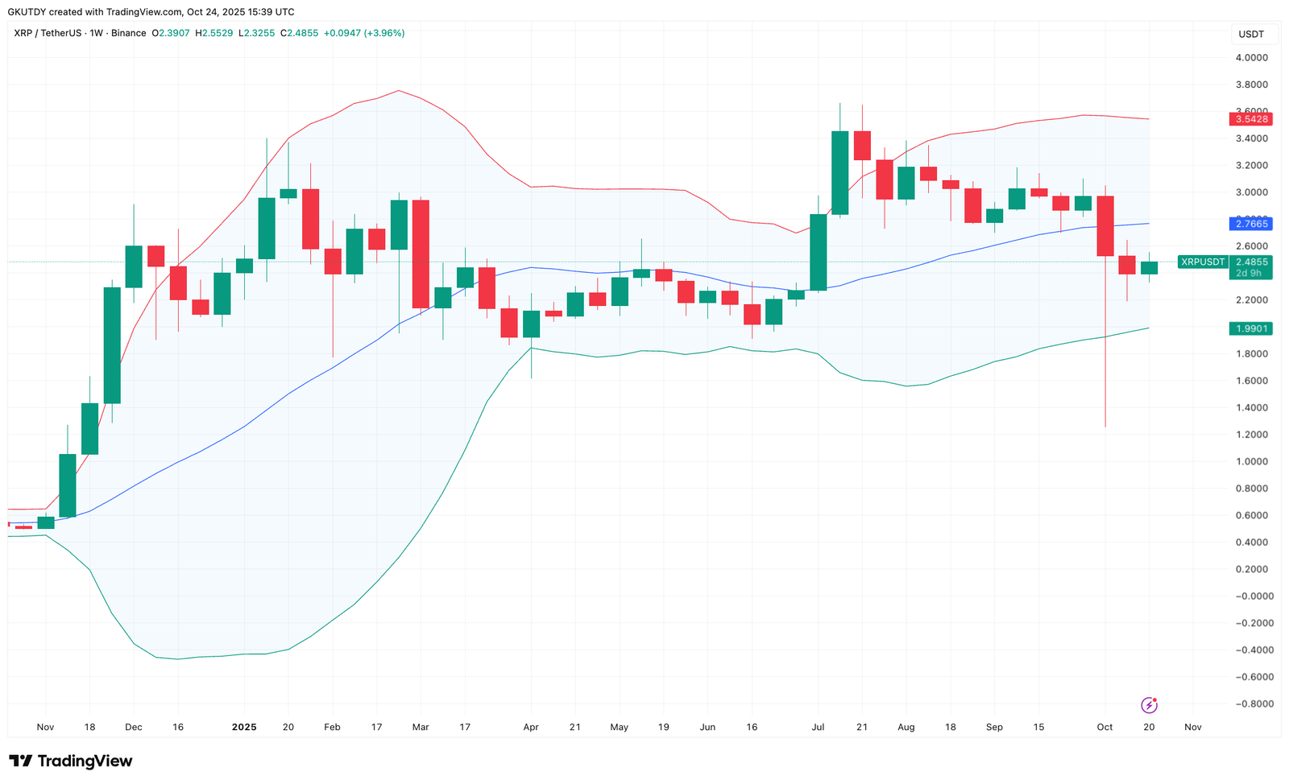Click the 4.0000 level on price axis

coord(1251,58)
